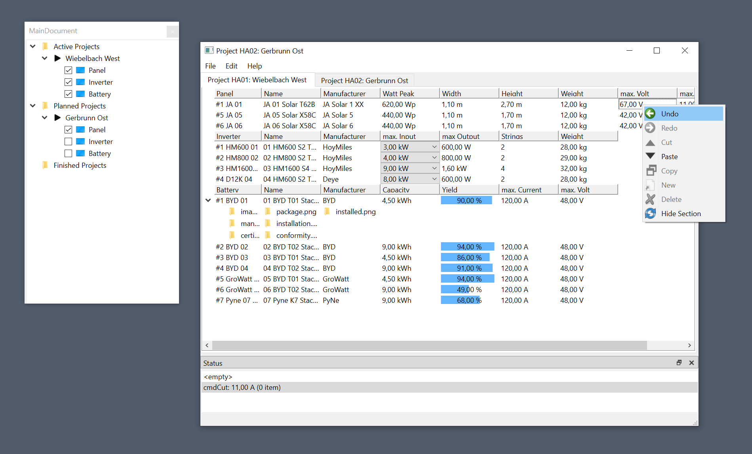Check the Battery checkbox under Gerbrunn Ost
This screenshot has height=454, width=752.
[68, 154]
